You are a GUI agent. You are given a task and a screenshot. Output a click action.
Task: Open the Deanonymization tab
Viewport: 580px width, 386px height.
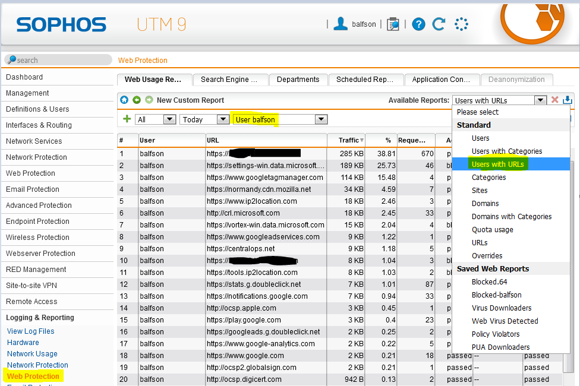point(517,80)
